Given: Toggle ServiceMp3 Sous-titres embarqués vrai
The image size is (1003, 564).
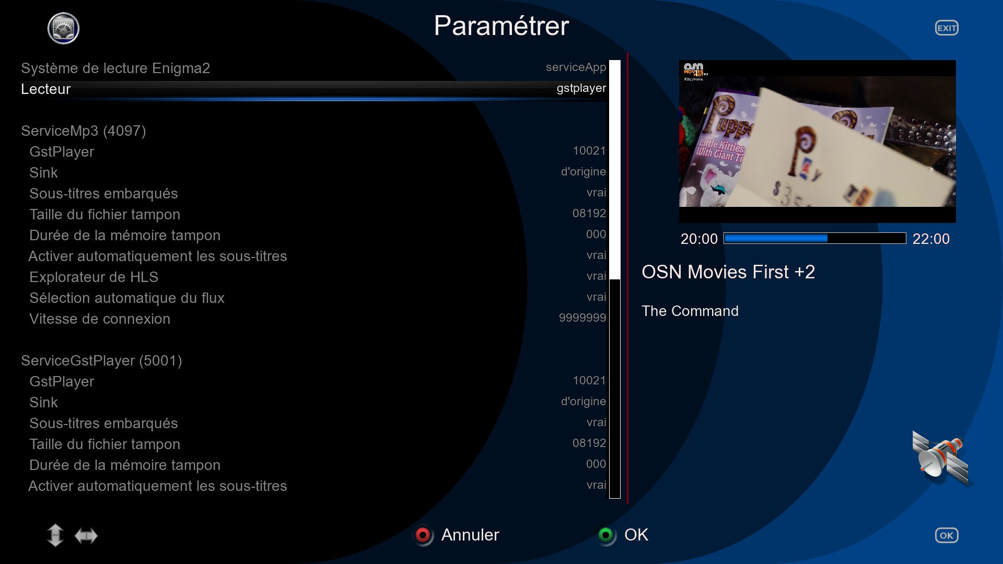Looking at the screenshot, I should (596, 193).
